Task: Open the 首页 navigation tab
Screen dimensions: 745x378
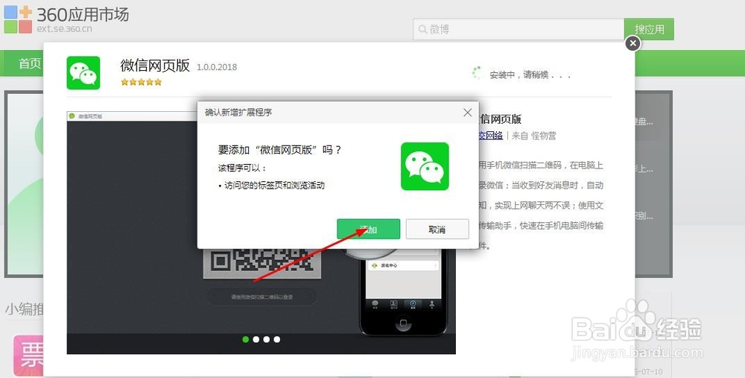Action: (x=30, y=63)
